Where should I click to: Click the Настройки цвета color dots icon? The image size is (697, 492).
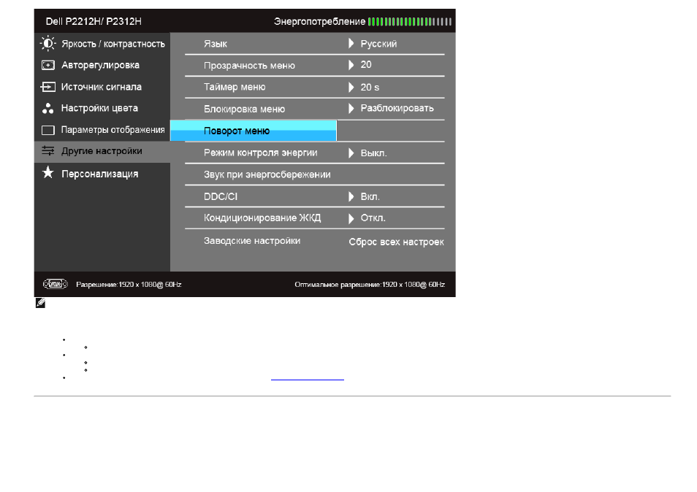[48, 108]
